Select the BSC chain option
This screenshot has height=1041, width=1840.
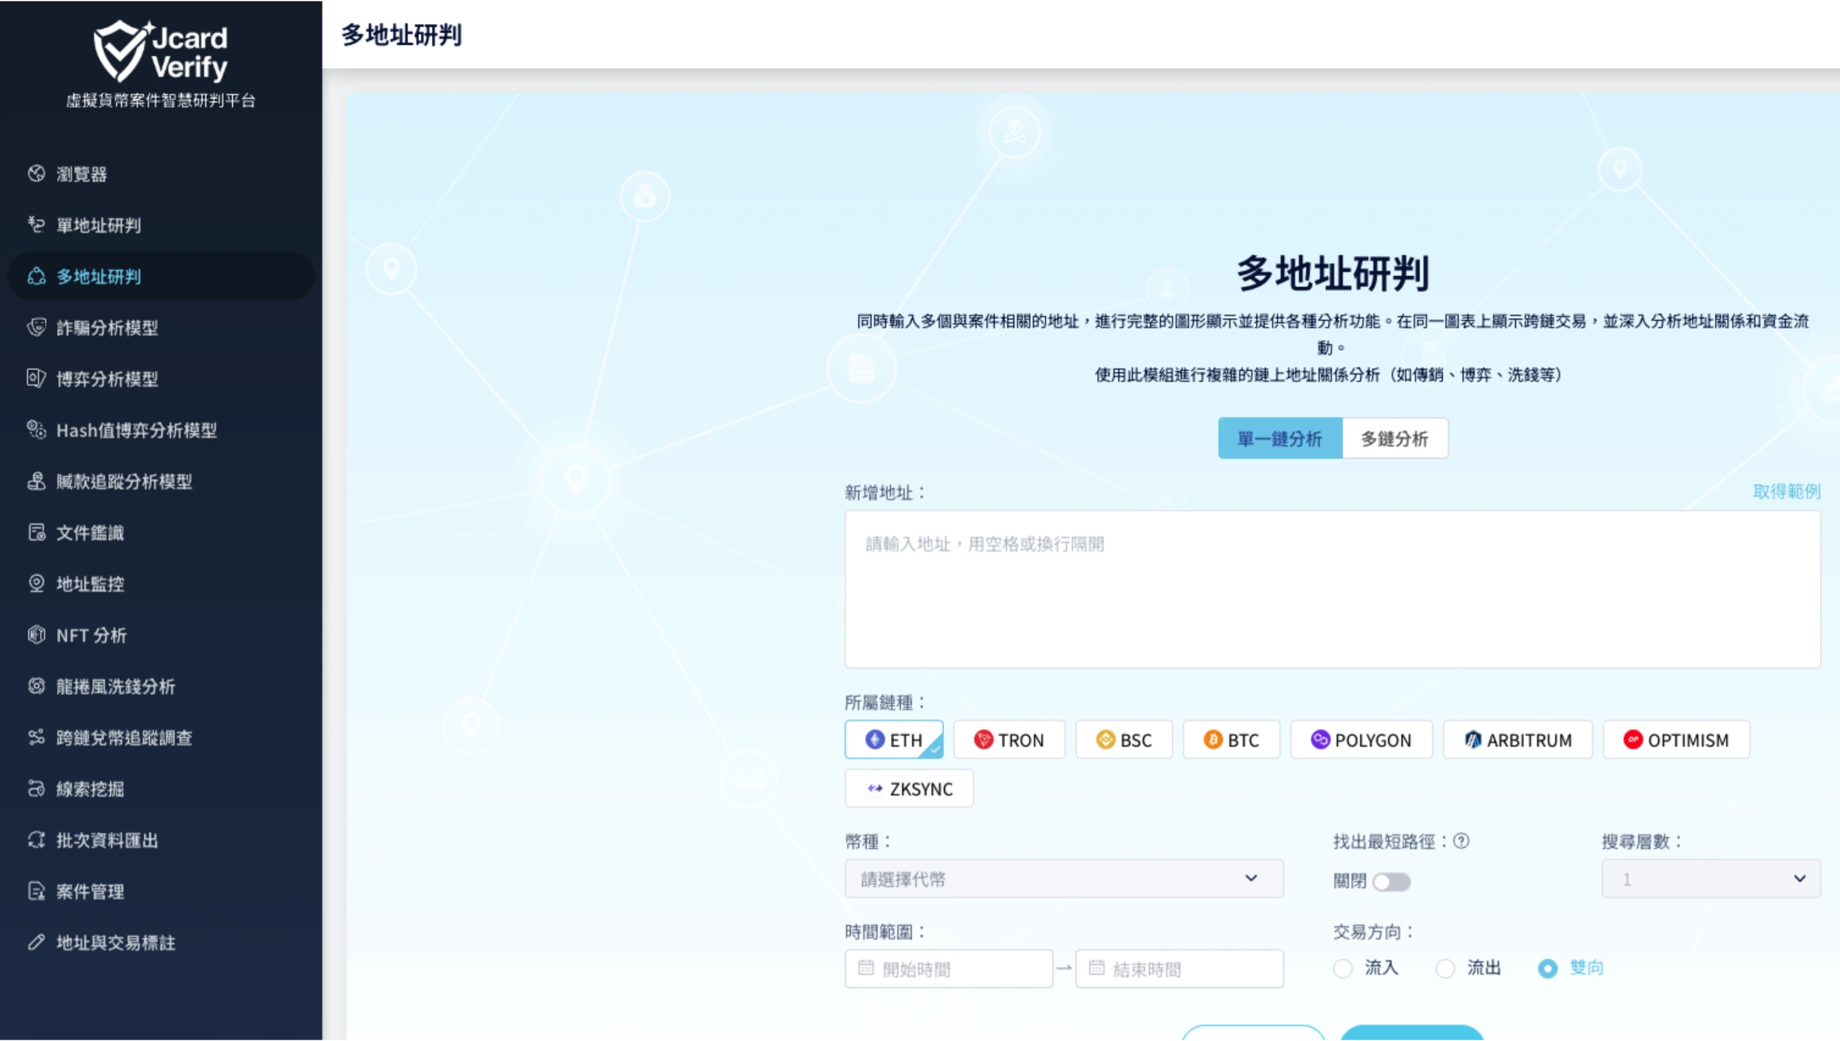point(1124,740)
